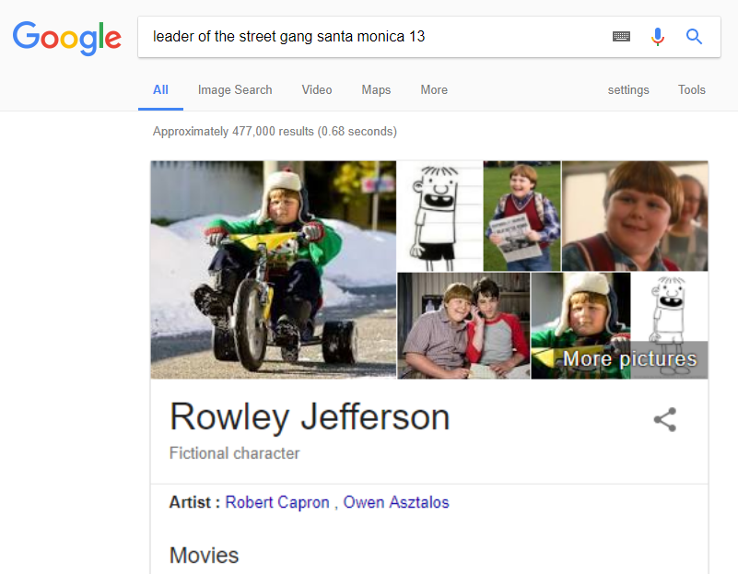
Task: Open thumbnail of boy holding newspaper
Action: (522, 216)
